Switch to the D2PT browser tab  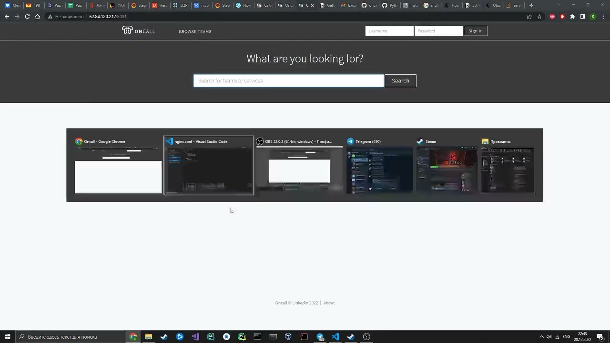(x=180, y=5)
